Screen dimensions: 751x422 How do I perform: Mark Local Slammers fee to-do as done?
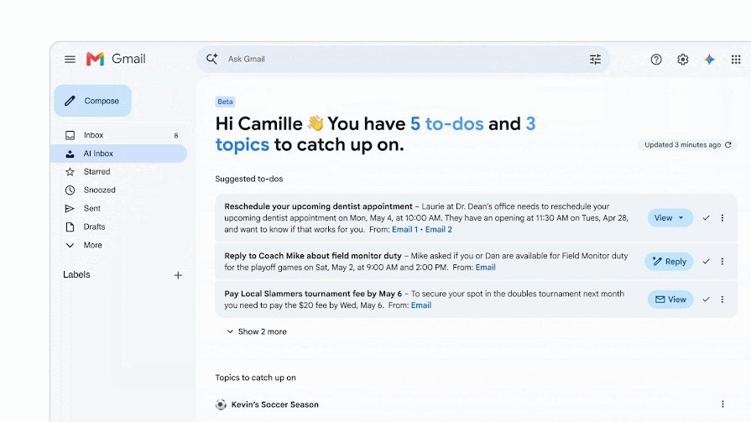(706, 300)
